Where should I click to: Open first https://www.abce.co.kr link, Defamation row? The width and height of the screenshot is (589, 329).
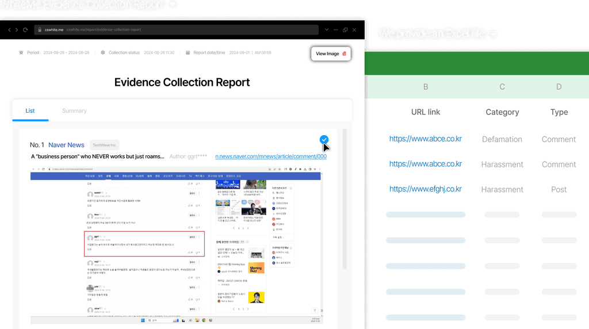click(425, 139)
